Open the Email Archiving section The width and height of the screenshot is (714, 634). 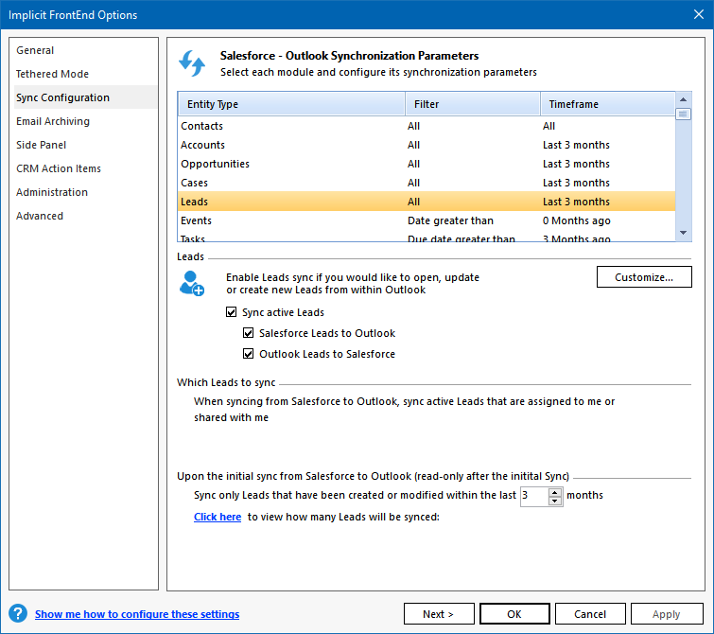(53, 121)
